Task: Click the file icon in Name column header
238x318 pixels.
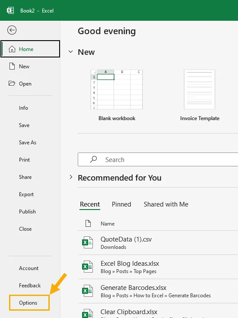Action: 88,223
